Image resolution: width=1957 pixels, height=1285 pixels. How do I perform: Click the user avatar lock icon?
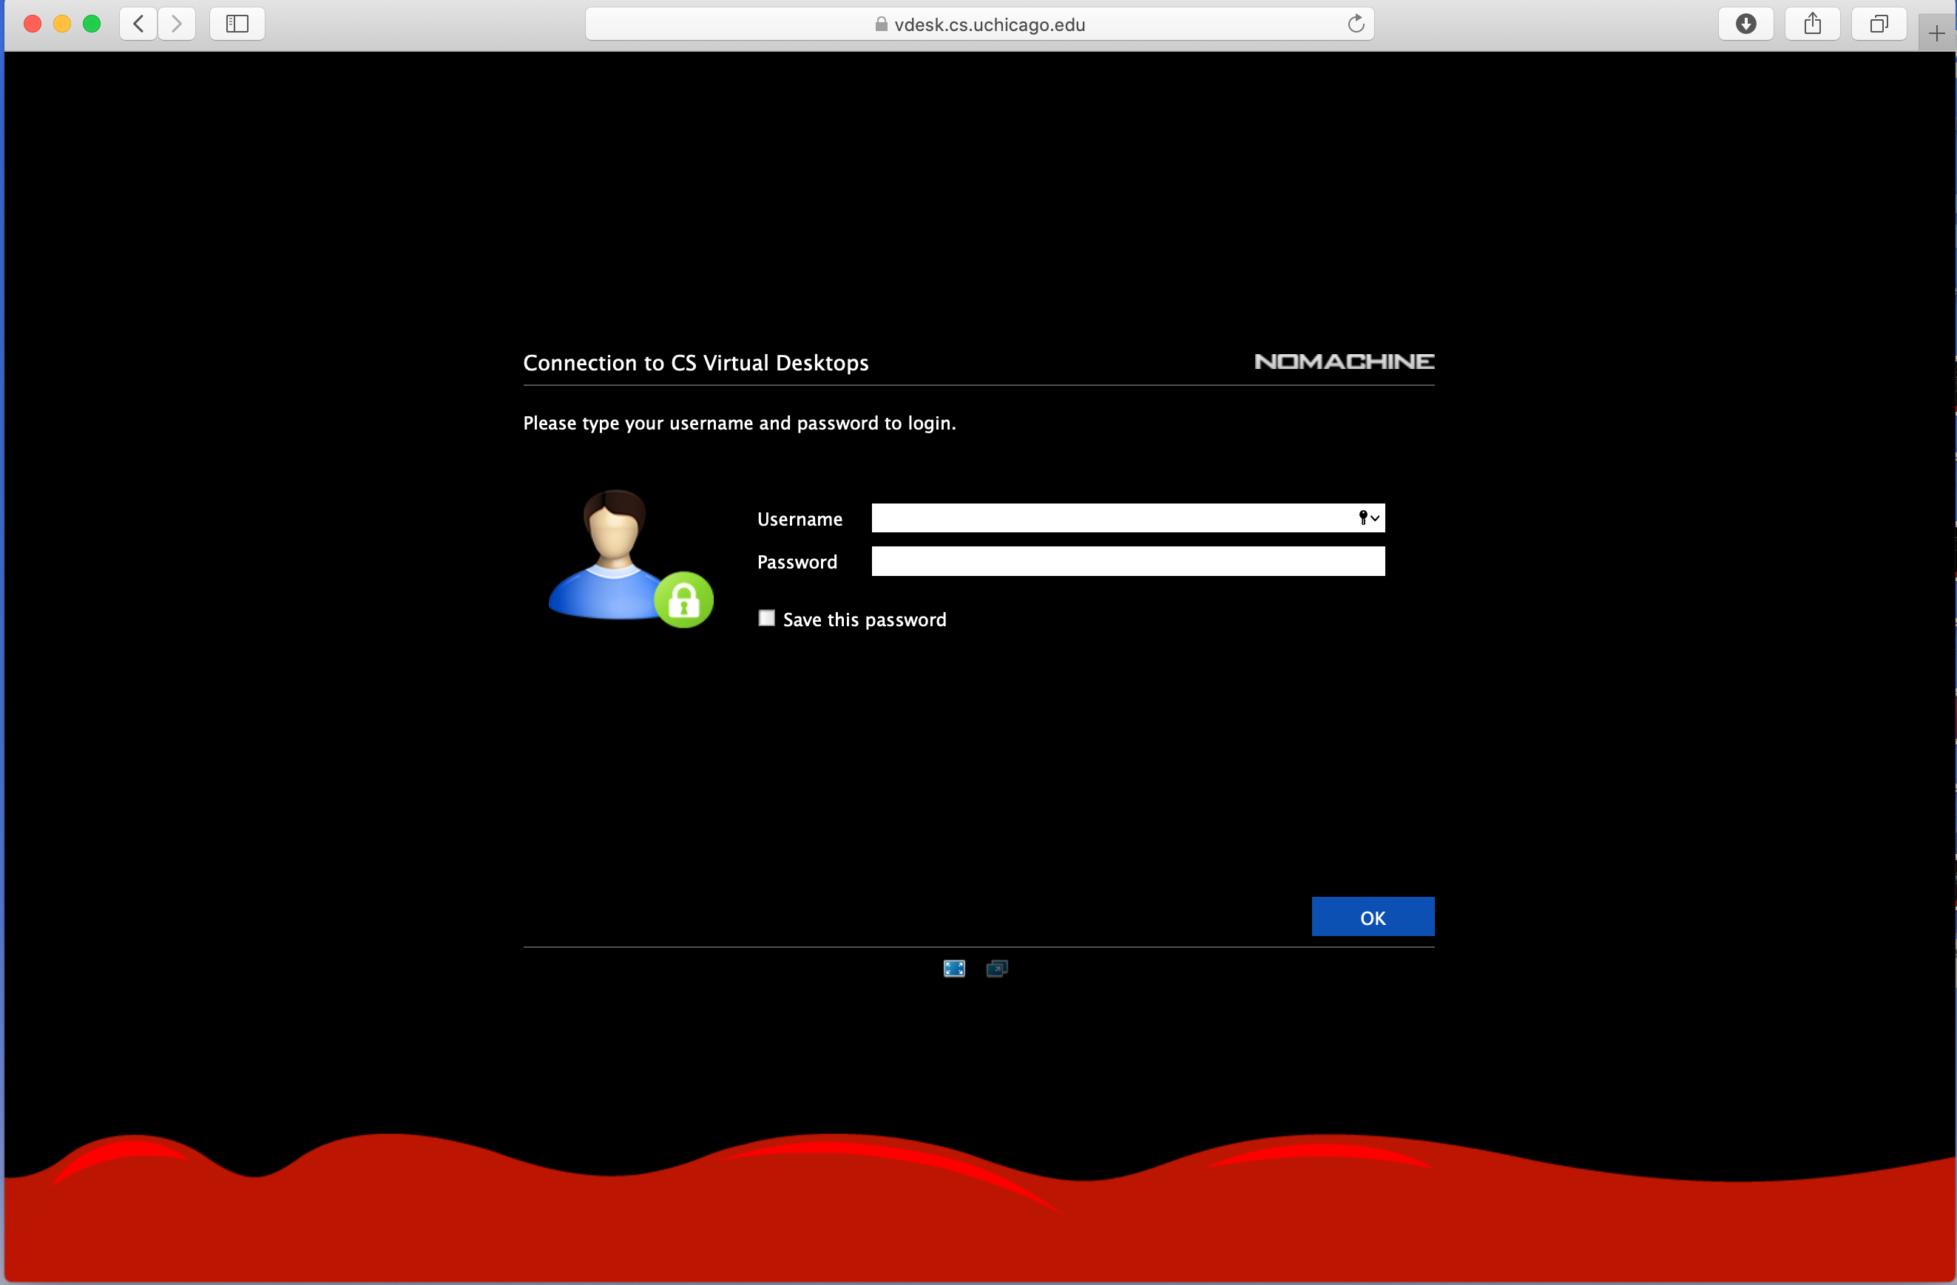(683, 600)
